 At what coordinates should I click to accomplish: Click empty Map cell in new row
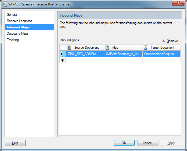123,60
